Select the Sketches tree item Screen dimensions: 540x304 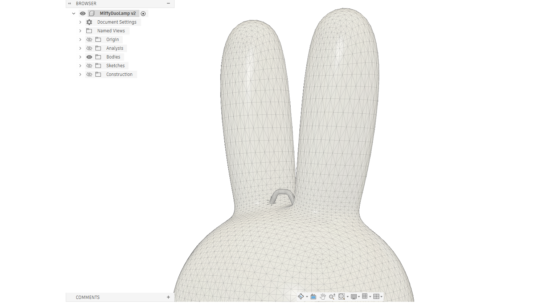(x=115, y=66)
